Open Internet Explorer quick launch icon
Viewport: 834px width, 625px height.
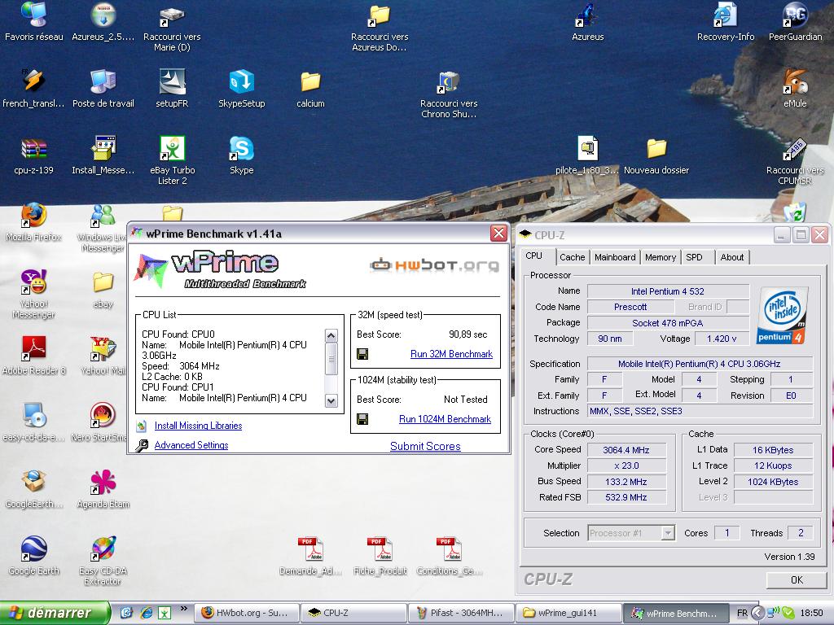coord(147,613)
